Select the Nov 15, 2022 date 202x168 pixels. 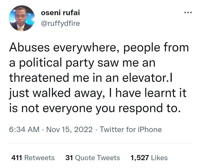click(69, 130)
